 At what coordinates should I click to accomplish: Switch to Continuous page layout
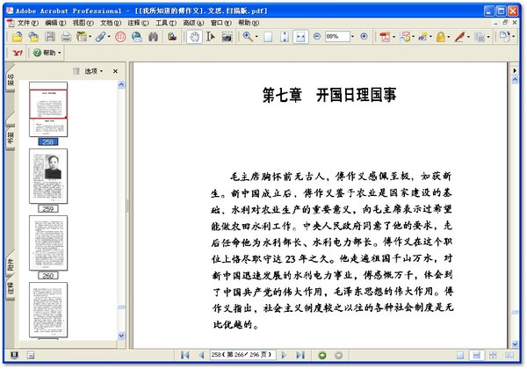[477, 355]
